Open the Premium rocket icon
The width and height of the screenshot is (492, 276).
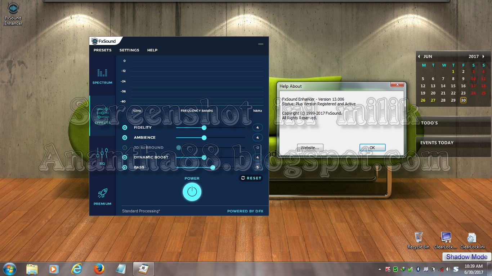point(102,194)
